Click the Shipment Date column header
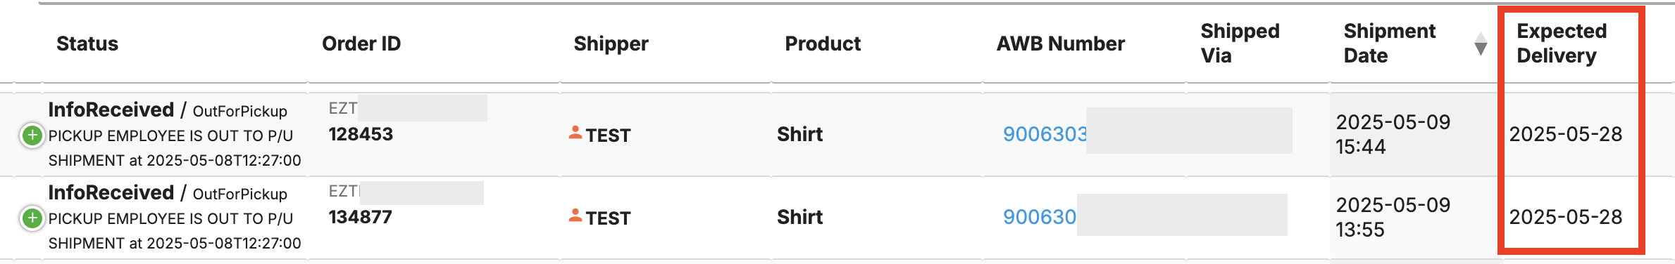Image resolution: width=1675 pixels, height=264 pixels. coord(1389,44)
